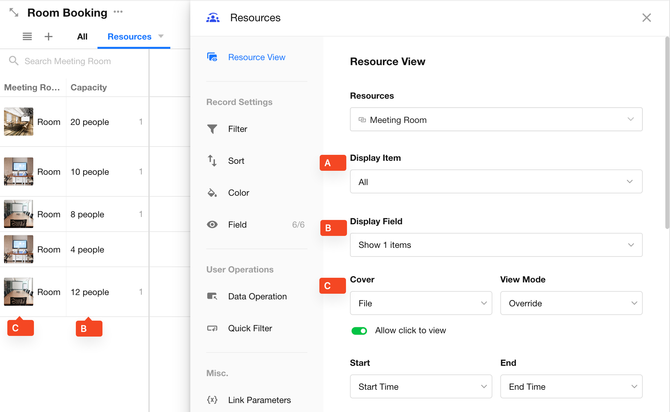Click the 20 people room thumbnail

19,122
